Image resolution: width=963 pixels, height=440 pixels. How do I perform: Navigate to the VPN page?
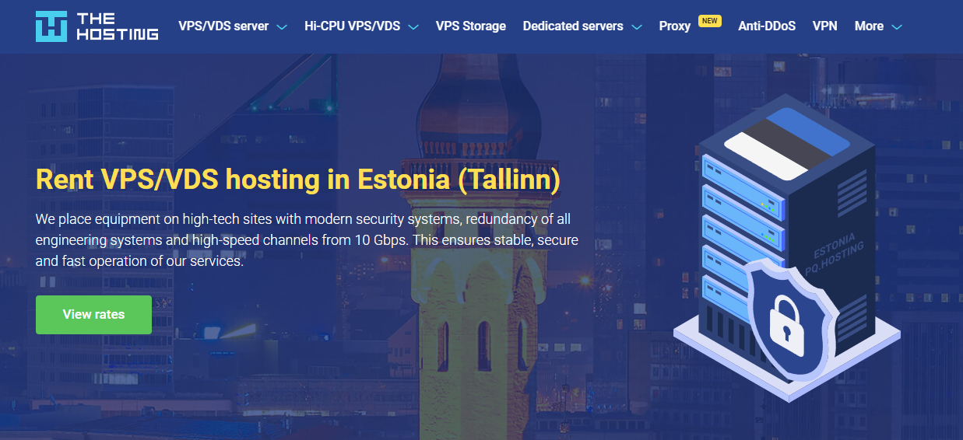(825, 26)
